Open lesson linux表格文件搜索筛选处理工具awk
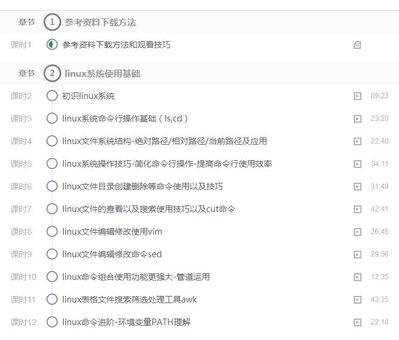Screen dimensions: 399x340 (129, 300)
